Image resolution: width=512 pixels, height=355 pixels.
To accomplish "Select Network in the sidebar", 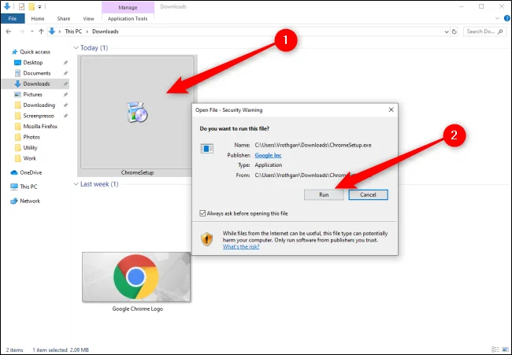I will 29,201.
